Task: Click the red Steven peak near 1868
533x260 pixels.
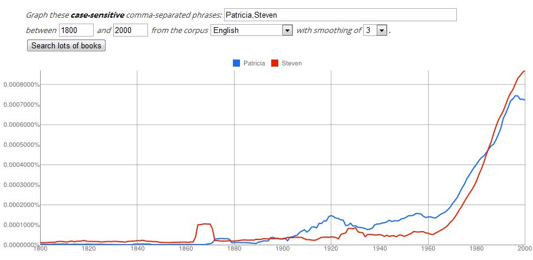Action: [x=205, y=223]
